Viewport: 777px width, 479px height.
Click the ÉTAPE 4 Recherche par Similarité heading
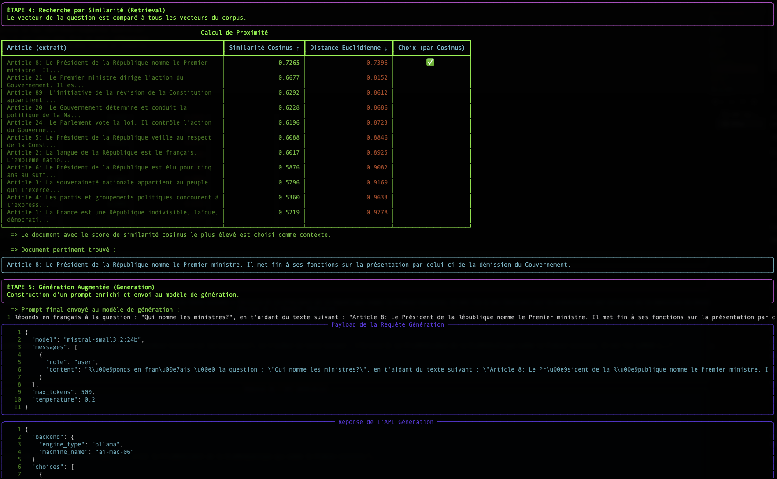tap(86, 10)
